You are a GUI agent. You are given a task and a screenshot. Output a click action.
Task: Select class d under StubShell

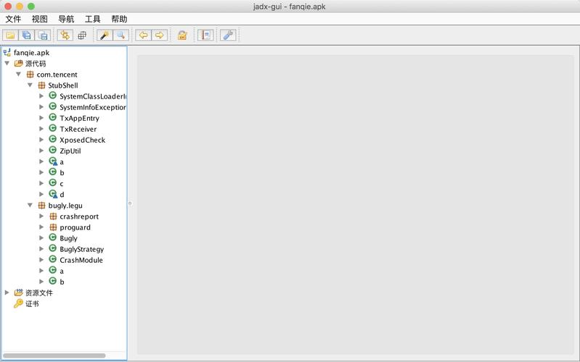pos(62,195)
